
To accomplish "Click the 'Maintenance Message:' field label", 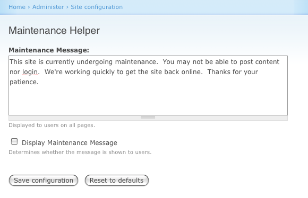I will tap(49, 50).
